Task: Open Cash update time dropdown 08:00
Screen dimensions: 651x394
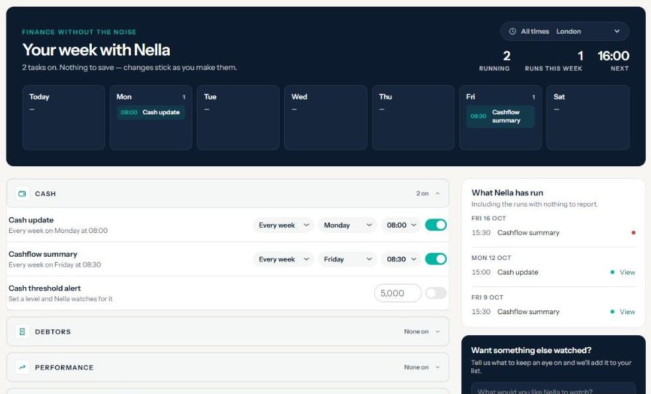Action: pyautogui.click(x=401, y=225)
